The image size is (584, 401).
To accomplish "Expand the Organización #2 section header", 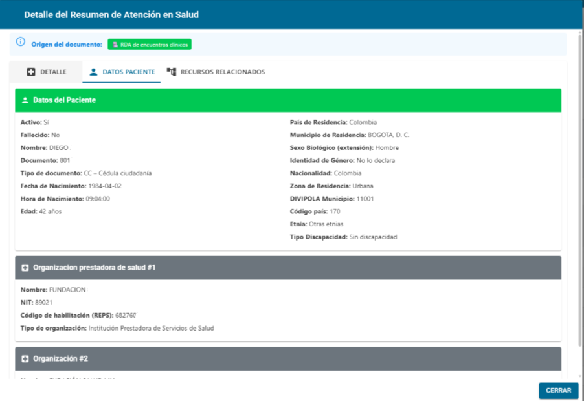I will pyautogui.click(x=288, y=358).
